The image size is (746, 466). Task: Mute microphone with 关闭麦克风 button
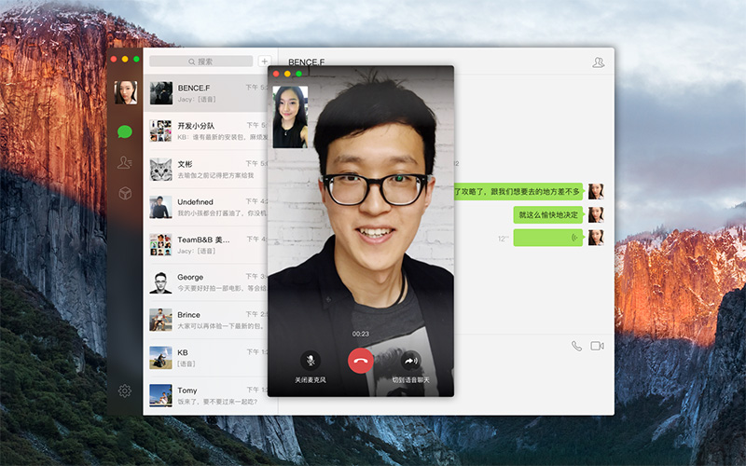(310, 361)
